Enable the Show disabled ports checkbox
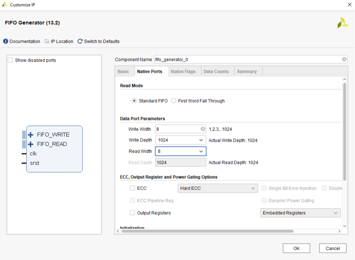 click(x=11, y=60)
